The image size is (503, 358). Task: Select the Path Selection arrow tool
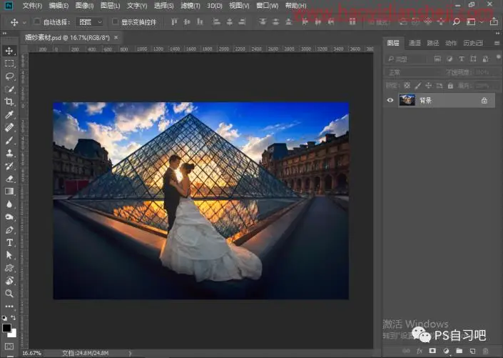[9, 255]
